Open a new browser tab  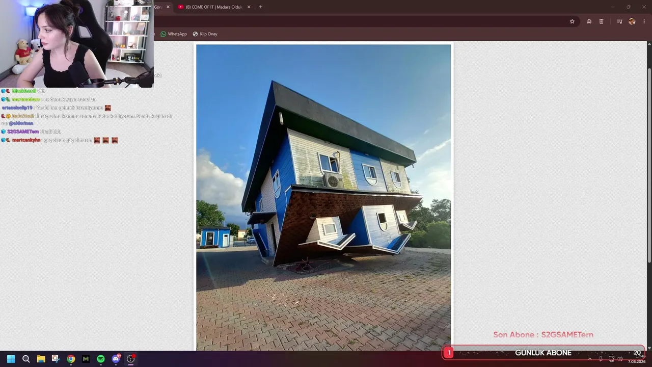(261, 7)
